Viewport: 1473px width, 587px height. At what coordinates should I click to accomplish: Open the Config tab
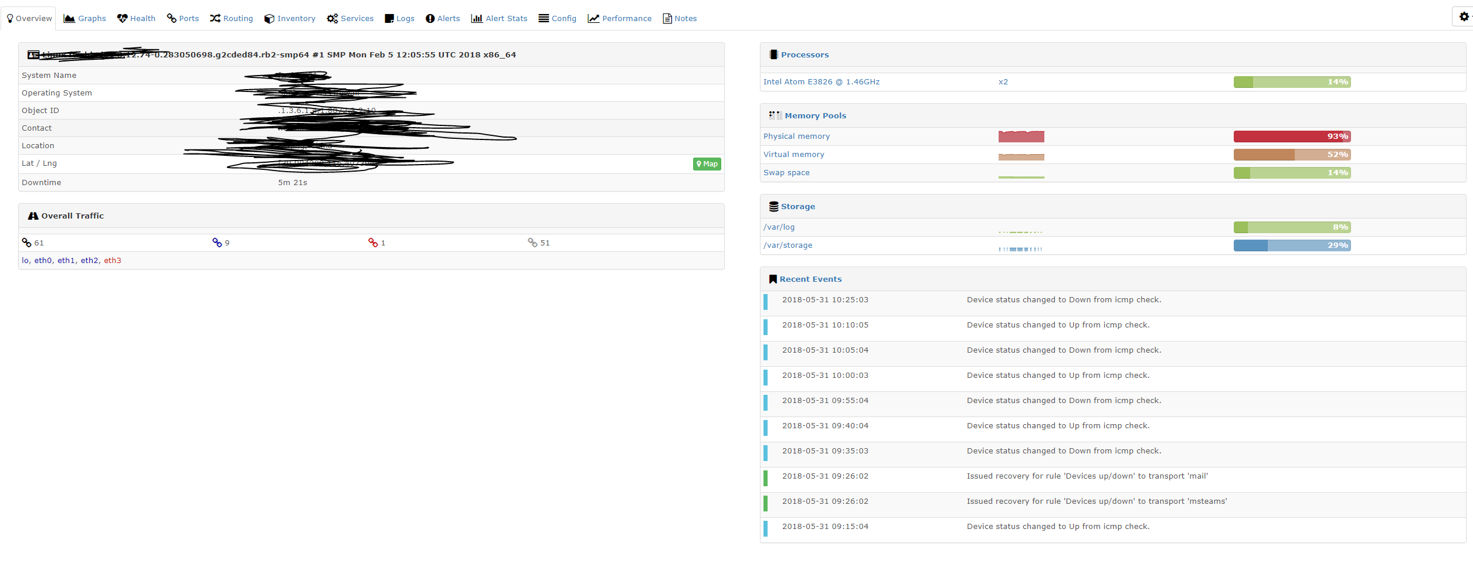click(558, 19)
